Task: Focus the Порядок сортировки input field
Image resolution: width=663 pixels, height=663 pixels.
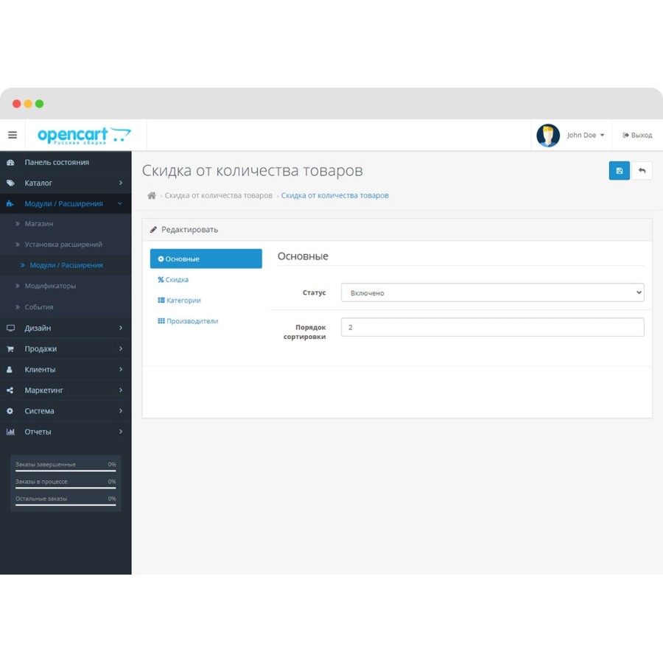Action: pos(492,327)
